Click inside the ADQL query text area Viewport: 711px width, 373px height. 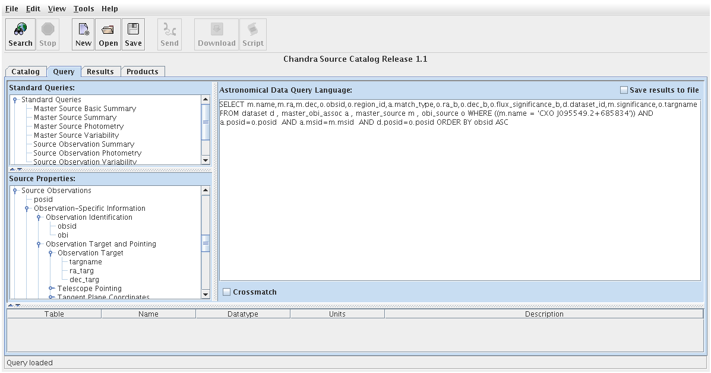pos(460,202)
